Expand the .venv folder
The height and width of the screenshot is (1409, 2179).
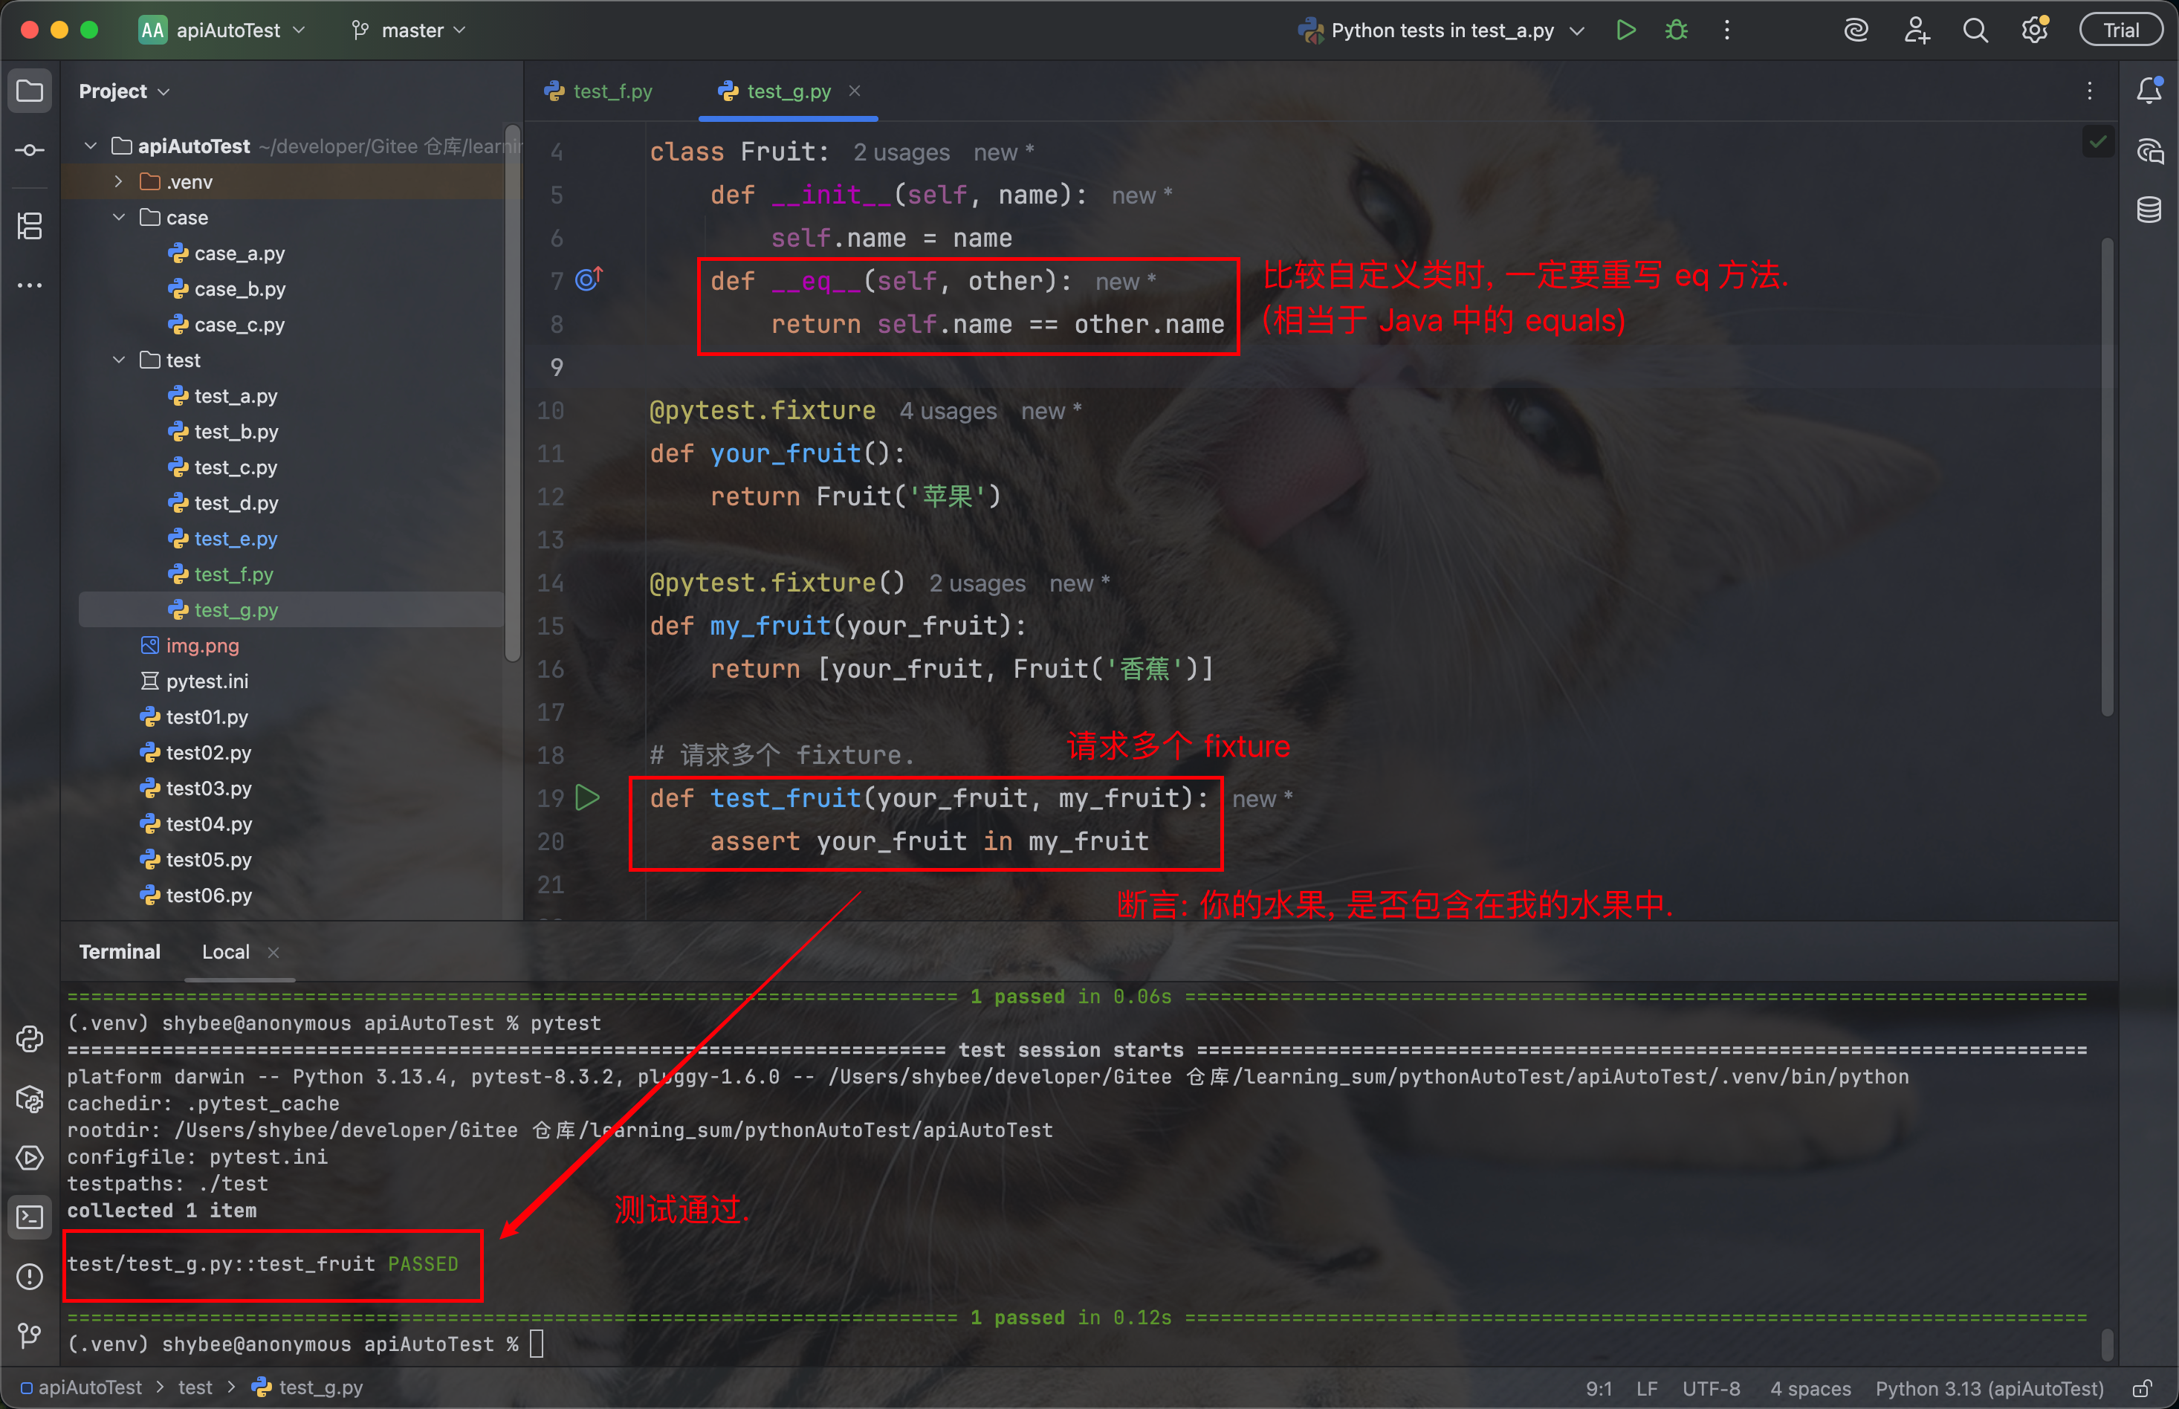119,182
